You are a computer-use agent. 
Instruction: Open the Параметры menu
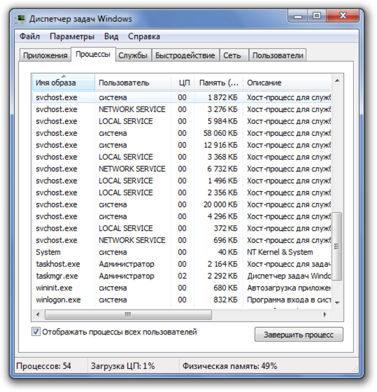click(72, 37)
